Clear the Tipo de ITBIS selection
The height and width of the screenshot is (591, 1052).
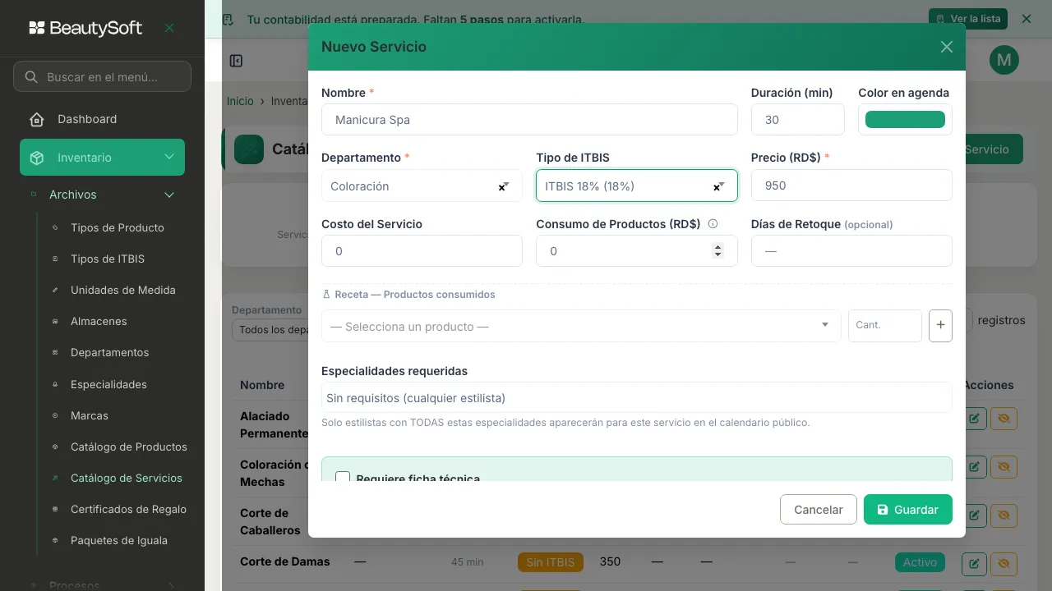click(x=716, y=188)
